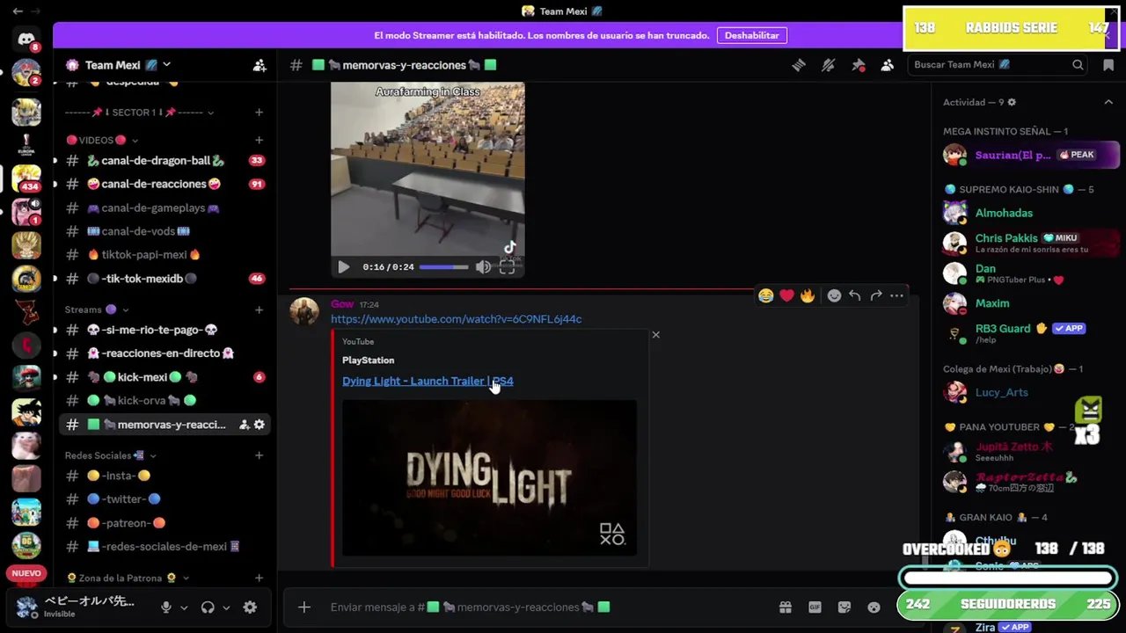Open the emoji picker in message bar

tap(874, 607)
